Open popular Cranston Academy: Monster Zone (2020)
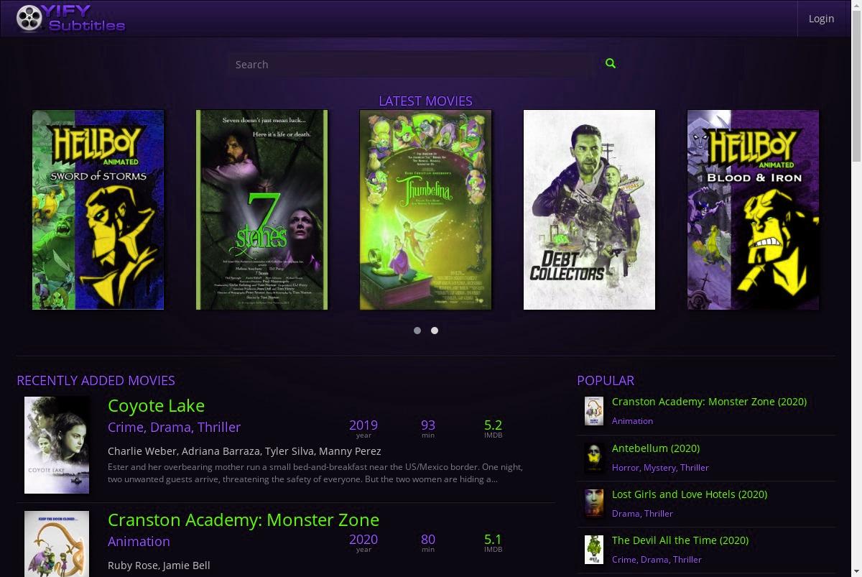The width and height of the screenshot is (862, 577). click(709, 402)
